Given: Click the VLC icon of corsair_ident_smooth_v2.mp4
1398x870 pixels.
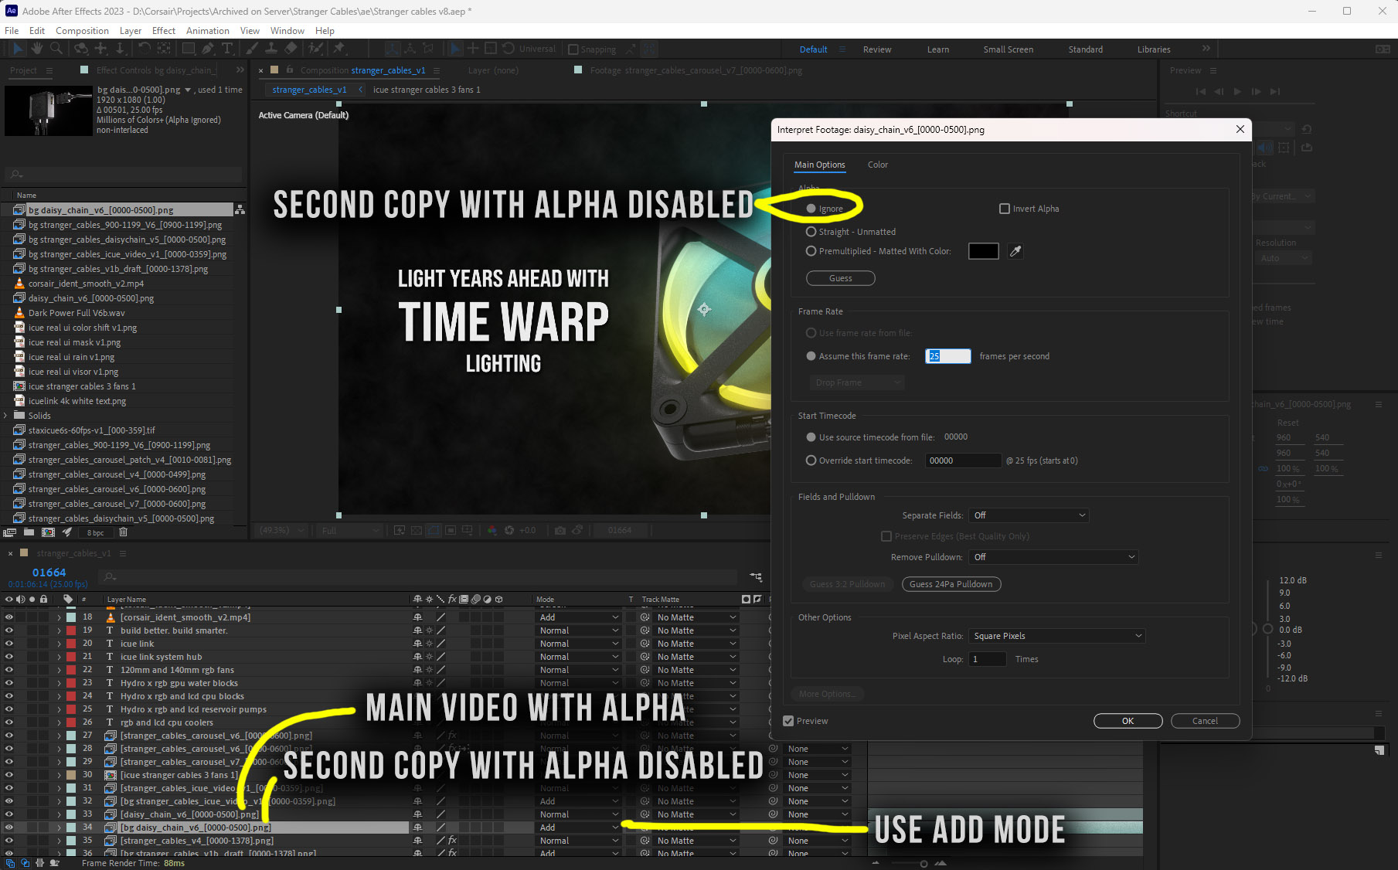Looking at the screenshot, I should 20,284.
